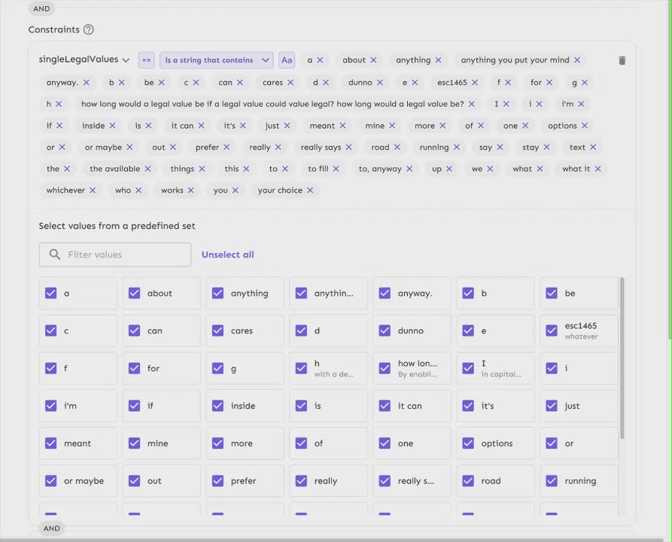The image size is (672, 542).
Task: Remove the 'dunno' tag
Action: pos(380,82)
